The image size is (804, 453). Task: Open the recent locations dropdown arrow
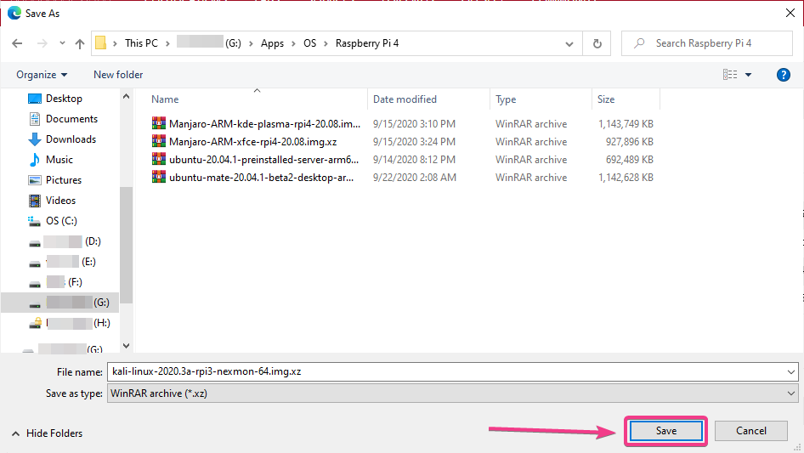(x=62, y=43)
